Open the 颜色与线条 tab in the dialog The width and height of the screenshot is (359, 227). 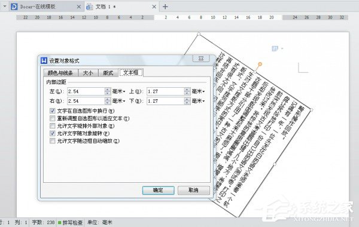60,73
